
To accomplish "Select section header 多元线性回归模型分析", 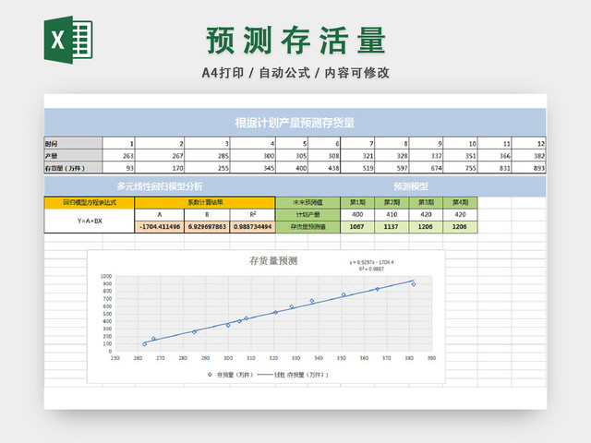I will point(160,186).
